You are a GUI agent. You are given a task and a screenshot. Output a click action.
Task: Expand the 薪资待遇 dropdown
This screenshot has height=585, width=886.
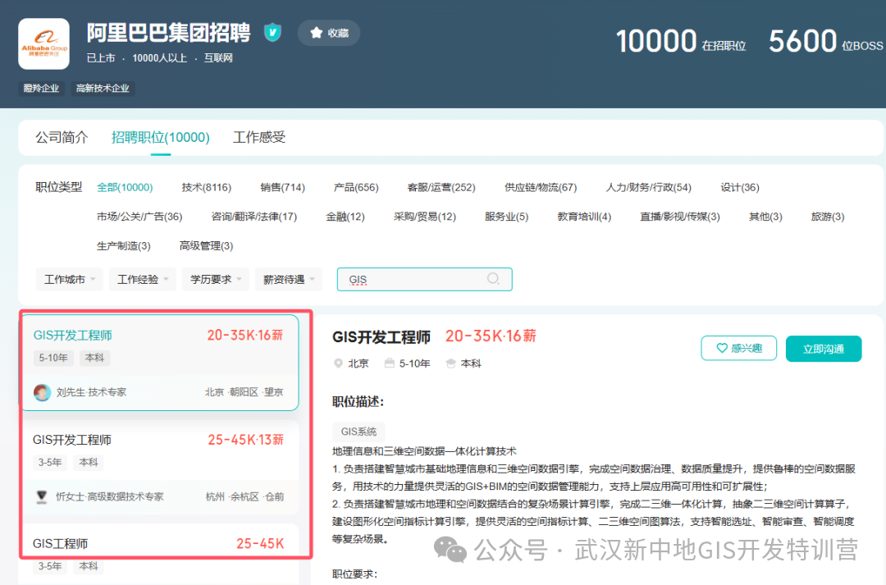coord(288,279)
